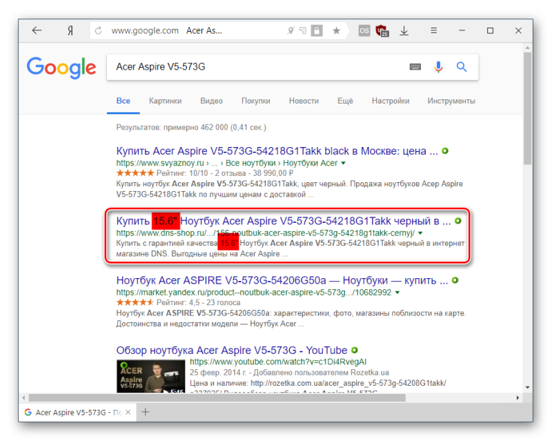Expand the market.yandex.ru URL dropdown arrow
This screenshot has width=552, height=441.
click(397, 293)
